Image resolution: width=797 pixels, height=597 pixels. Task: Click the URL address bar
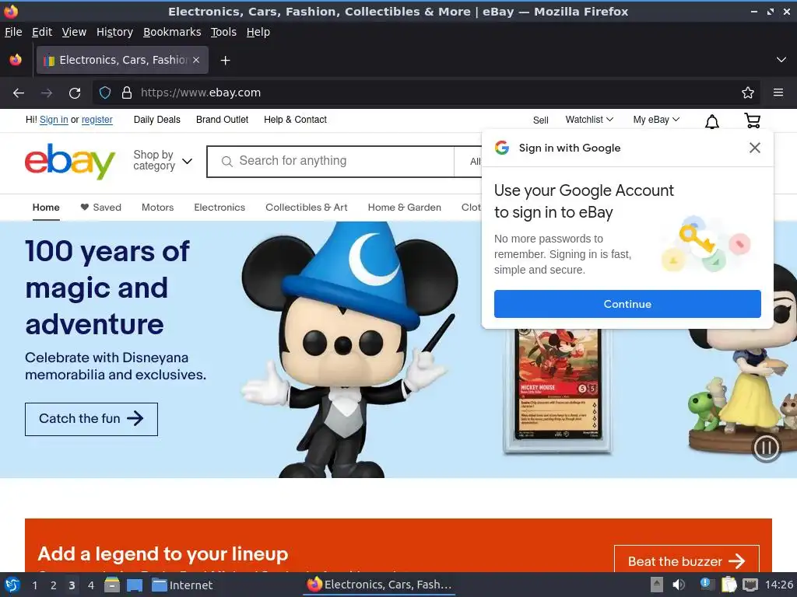(427, 93)
